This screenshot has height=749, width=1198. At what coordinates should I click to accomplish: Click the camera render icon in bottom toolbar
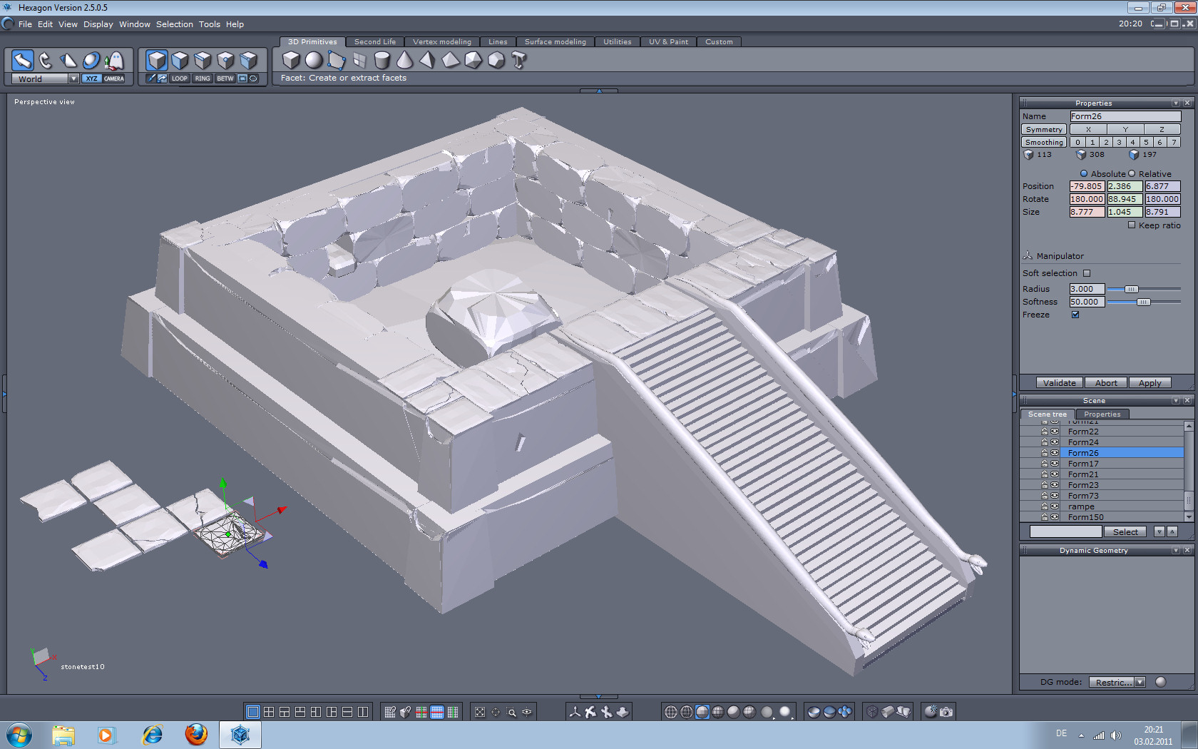pyautogui.click(x=946, y=712)
